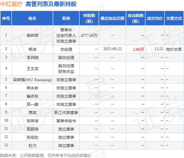Click the 数据来源 footer note
Screen dimensions: 184x158
pyautogui.click(x=46, y=155)
